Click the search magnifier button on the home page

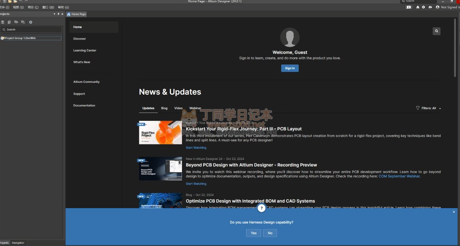(x=437, y=31)
